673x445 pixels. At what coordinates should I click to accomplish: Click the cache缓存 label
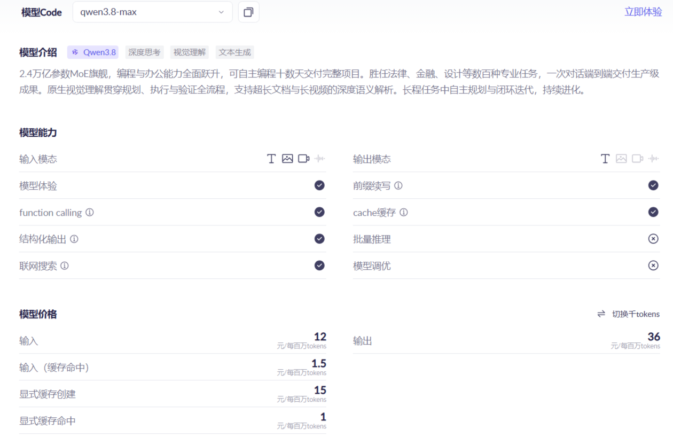374,213
